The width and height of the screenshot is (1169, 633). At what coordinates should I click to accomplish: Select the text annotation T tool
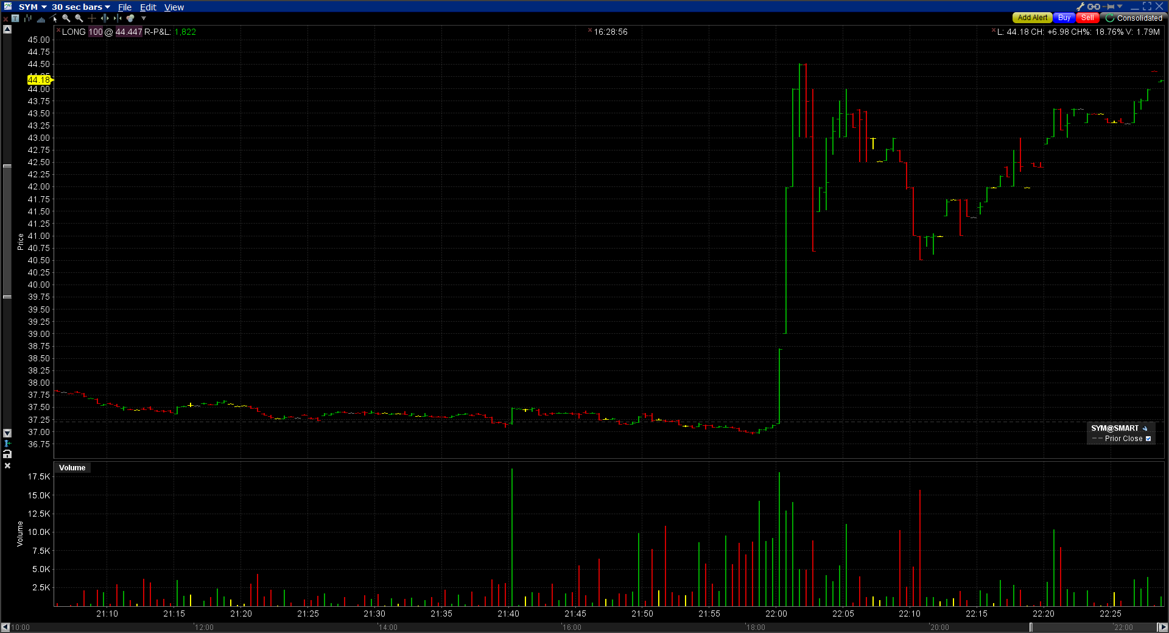16,18
